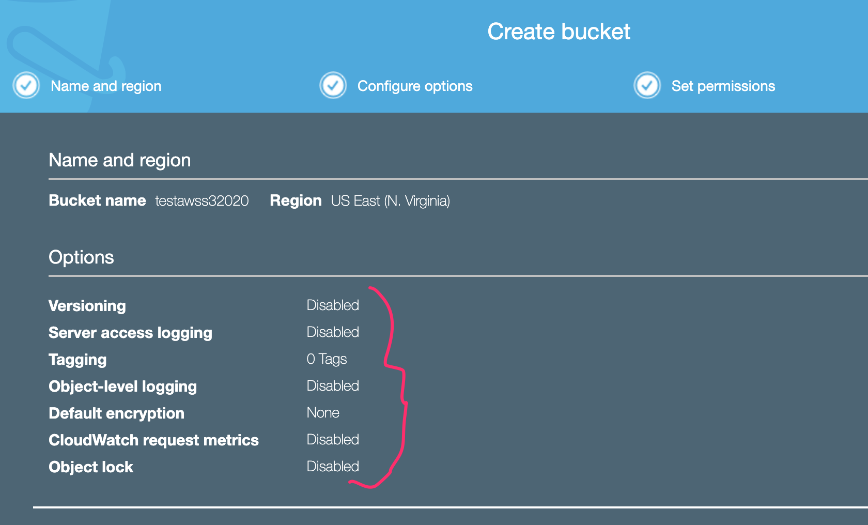This screenshot has height=525, width=868.
Task: Switch to the Set permissions step
Action: [723, 86]
